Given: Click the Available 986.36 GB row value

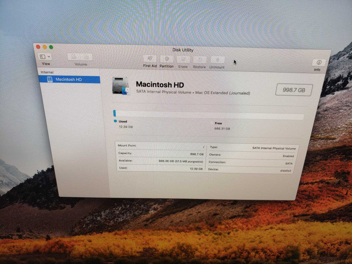Looking at the screenshot, I should pyautogui.click(x=180, y=161).
